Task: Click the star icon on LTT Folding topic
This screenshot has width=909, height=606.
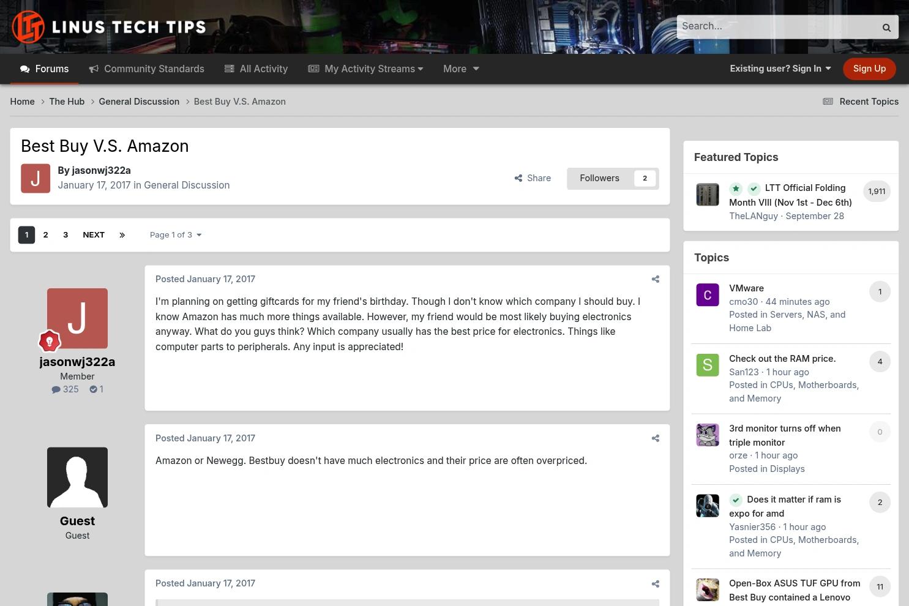Action: pyautogui.click(x=736, y=189)
